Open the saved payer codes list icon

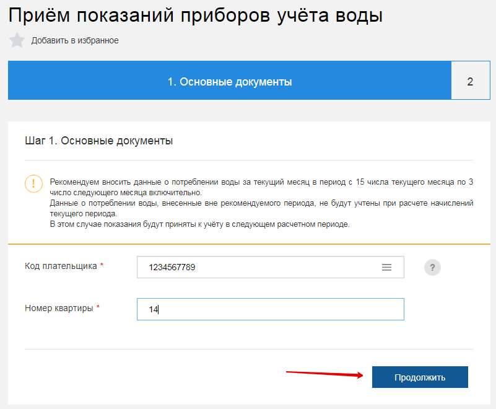(x=386, y=268)
